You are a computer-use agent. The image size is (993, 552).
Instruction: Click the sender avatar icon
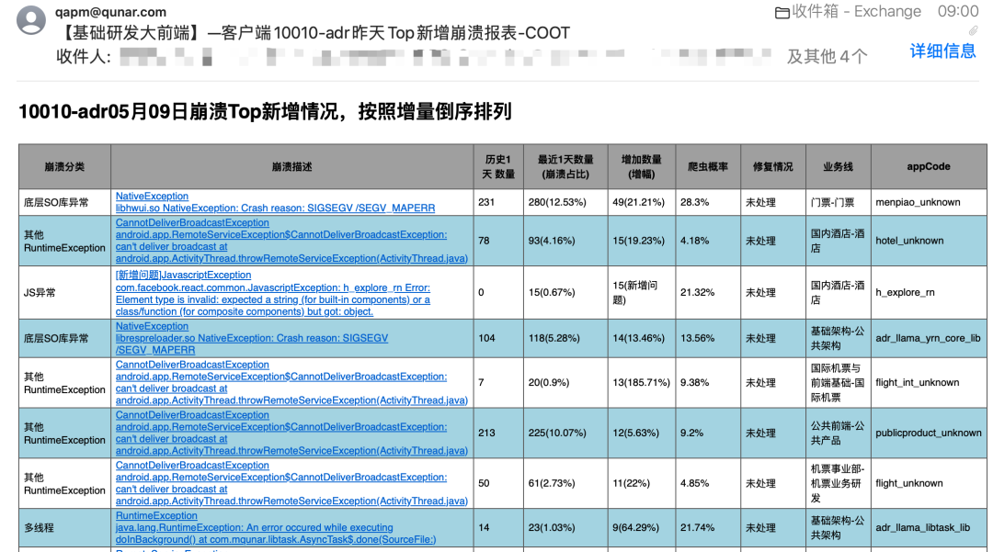31,20
